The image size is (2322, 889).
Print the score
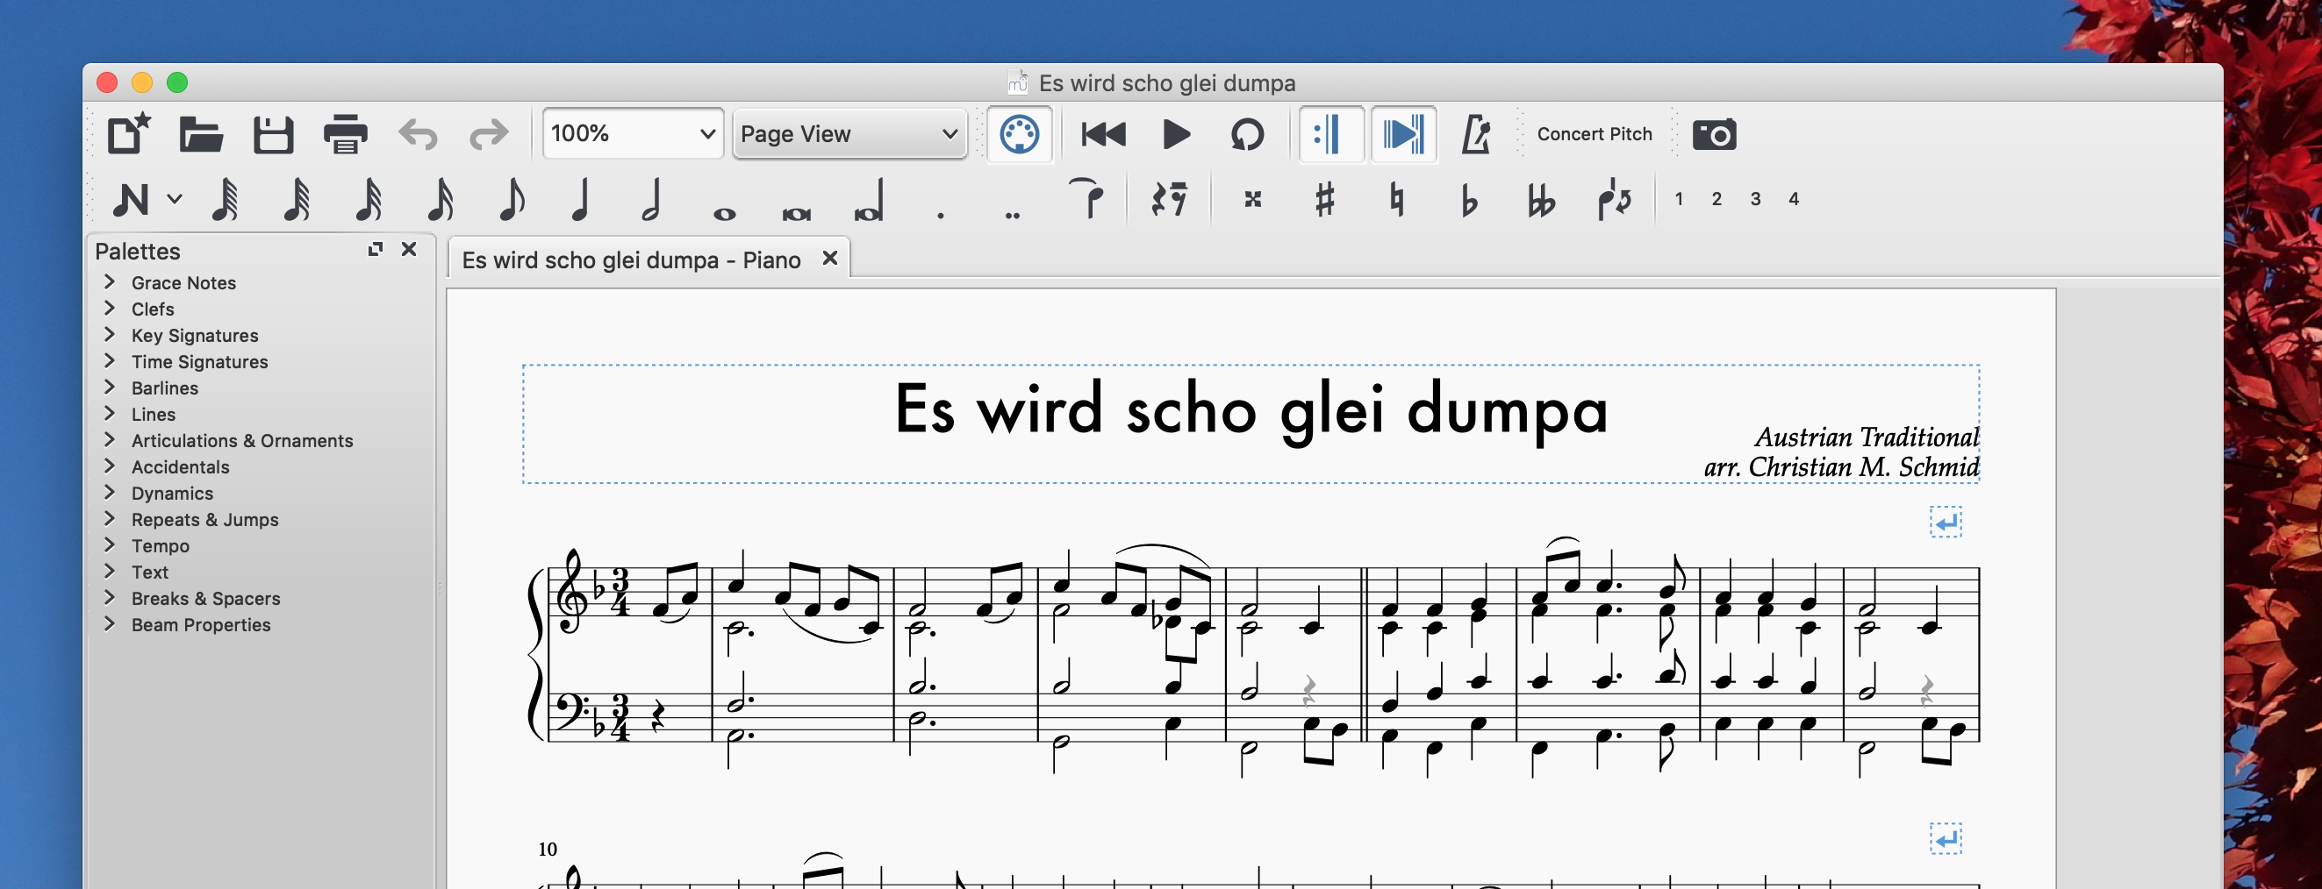tap(345, 134)
